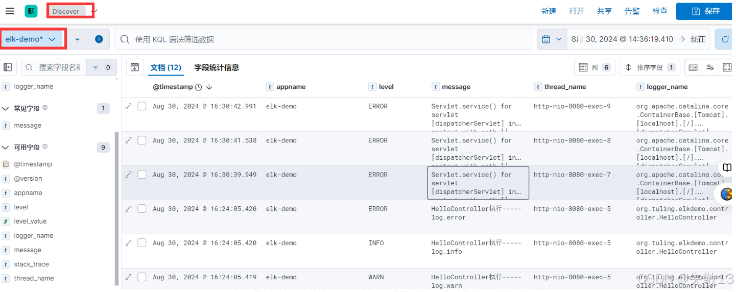This screenshot has width=736, height=292.
Task: Expand the INFO 16:24:05.420 document row
Action: 129,243
